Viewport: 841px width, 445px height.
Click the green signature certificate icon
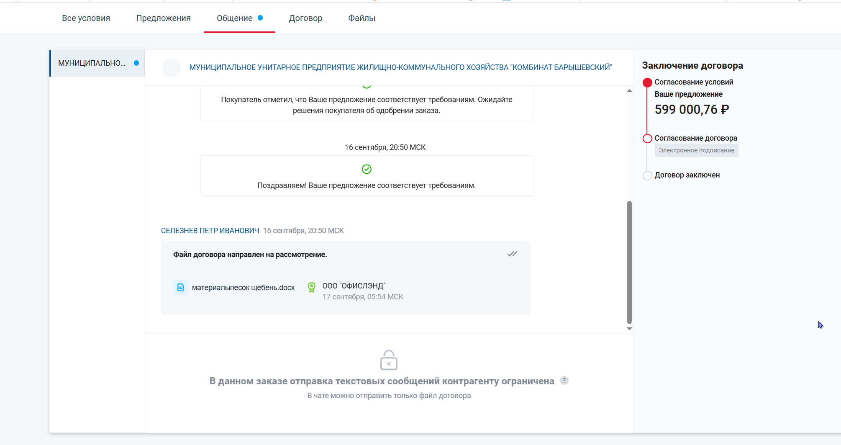(x=312, y=287)
